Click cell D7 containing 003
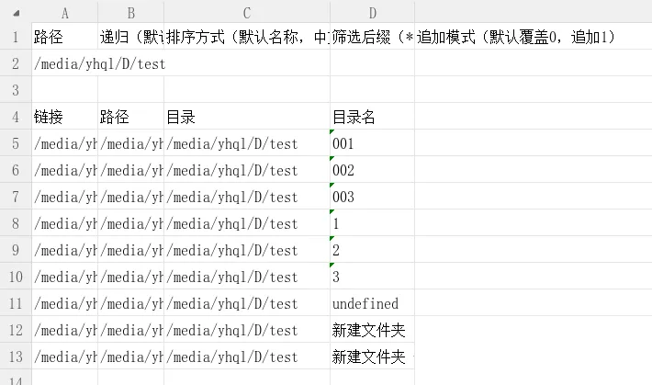Image resolution: width=652 pixels, height=385 pixels. tap(372, 197)
